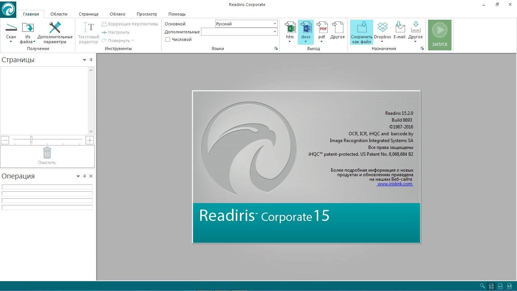The image size is (517, 291).
Task: Pin the Операция panel
Action: pos(85,176)
